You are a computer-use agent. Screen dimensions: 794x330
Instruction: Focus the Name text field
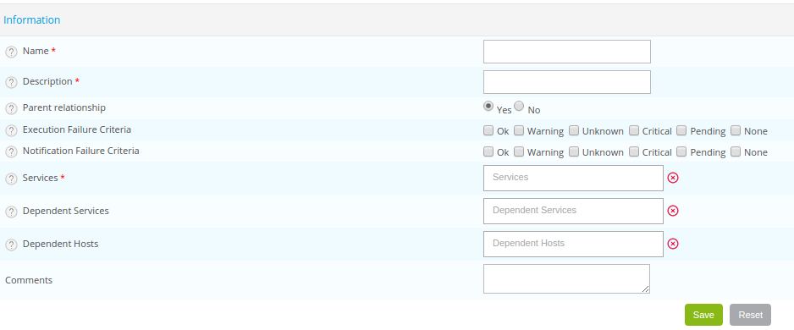point(566,52)
